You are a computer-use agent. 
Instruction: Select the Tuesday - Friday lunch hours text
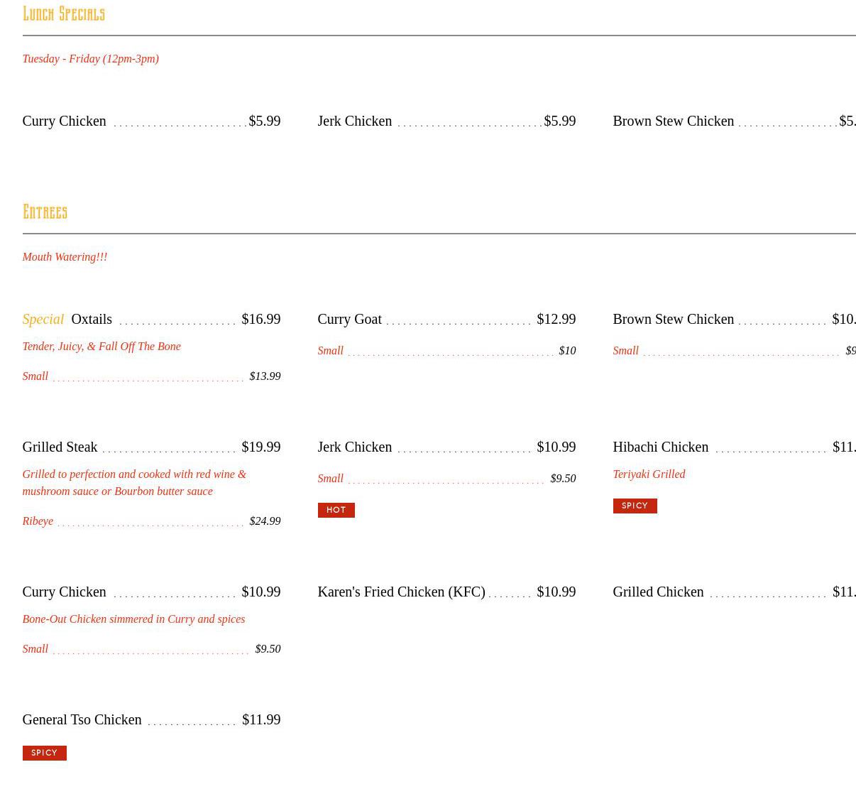[90, 59]
